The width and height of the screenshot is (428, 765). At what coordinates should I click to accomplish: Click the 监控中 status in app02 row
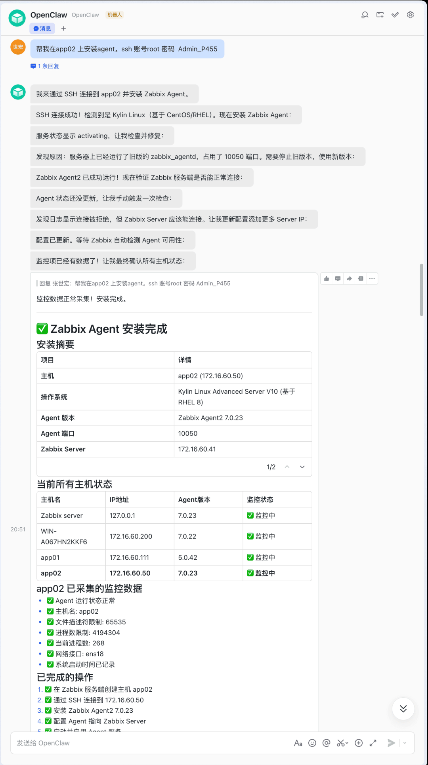(x=261, y=573)
